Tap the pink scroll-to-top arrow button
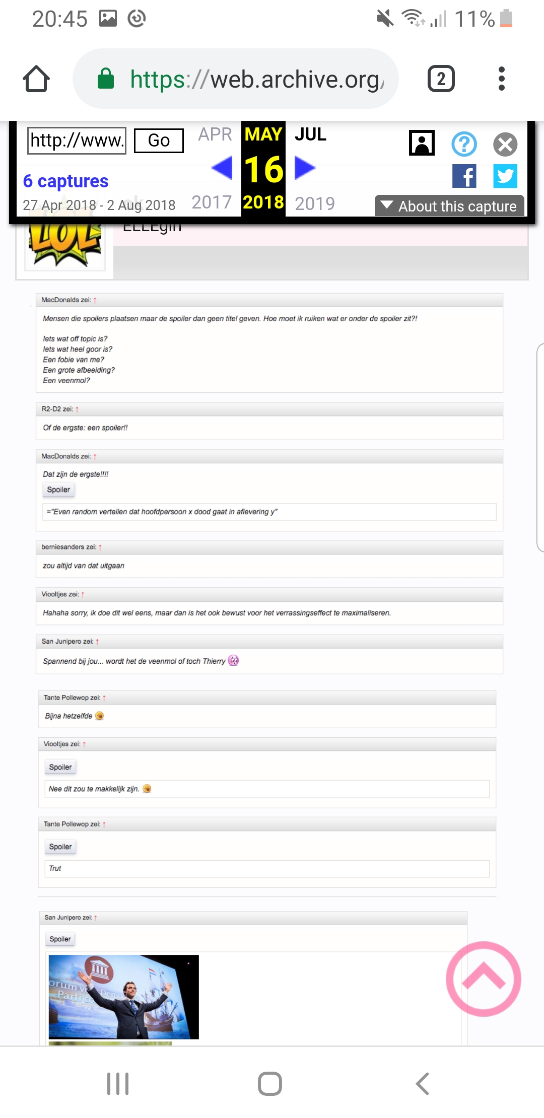Image resolution: width=544 pixels, height=1118 pixels. 484,979
